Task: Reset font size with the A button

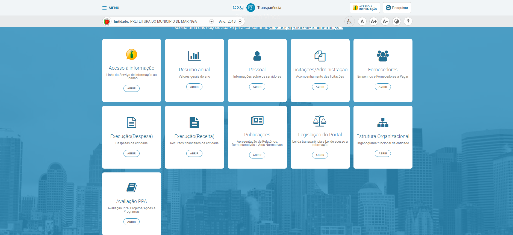Action: (362, 21)
